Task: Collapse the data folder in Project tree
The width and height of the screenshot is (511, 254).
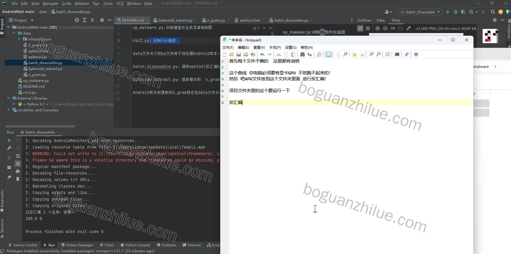Action: click(x=14, y=33)
